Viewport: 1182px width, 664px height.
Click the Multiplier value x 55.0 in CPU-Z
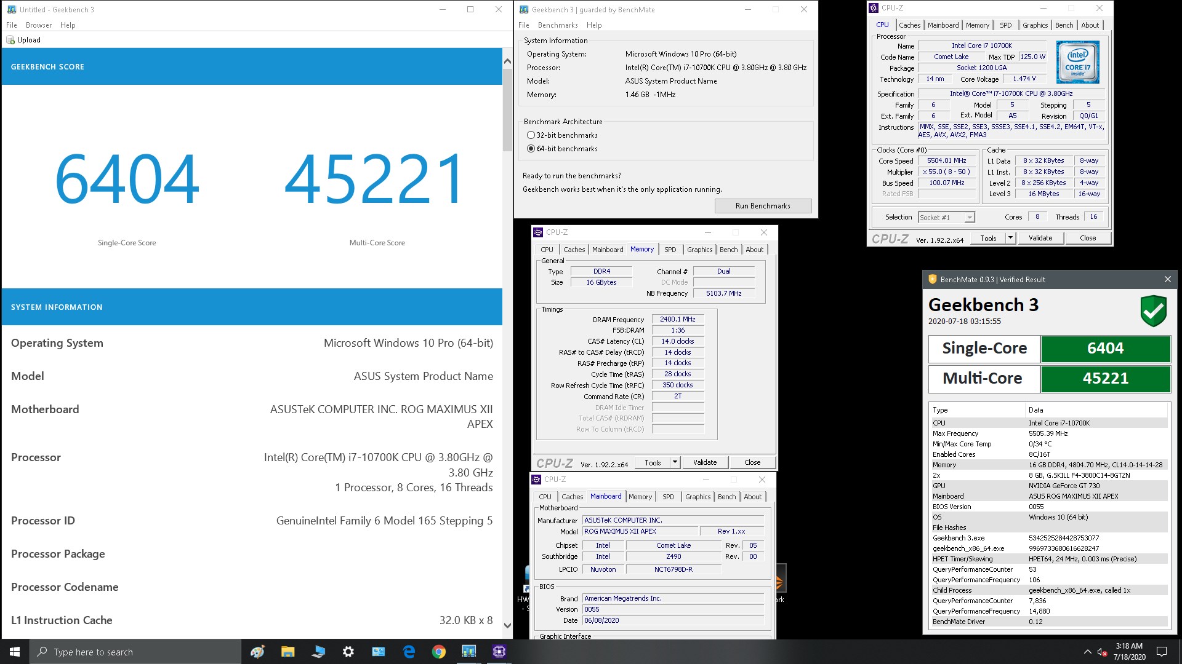[946, 172]
